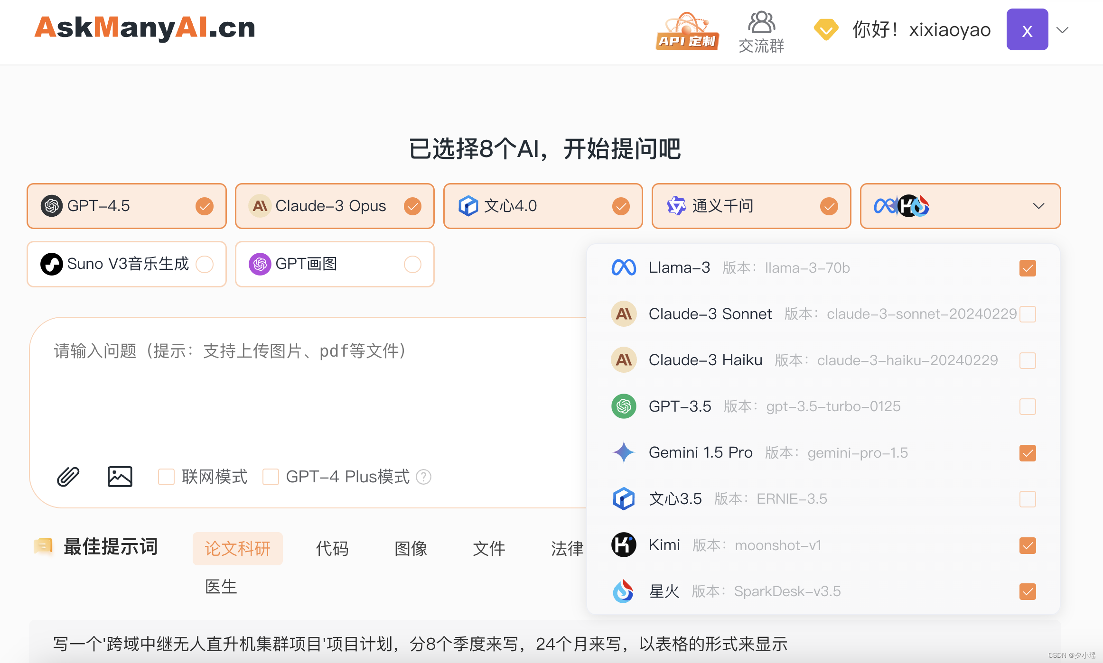Viewport: 1103px width, 663px height.
Task: Click the Kimi logo in list
Action: [624, 545]
